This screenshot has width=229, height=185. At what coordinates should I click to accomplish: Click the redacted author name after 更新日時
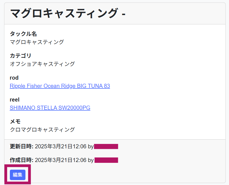[x=106, y=146]
